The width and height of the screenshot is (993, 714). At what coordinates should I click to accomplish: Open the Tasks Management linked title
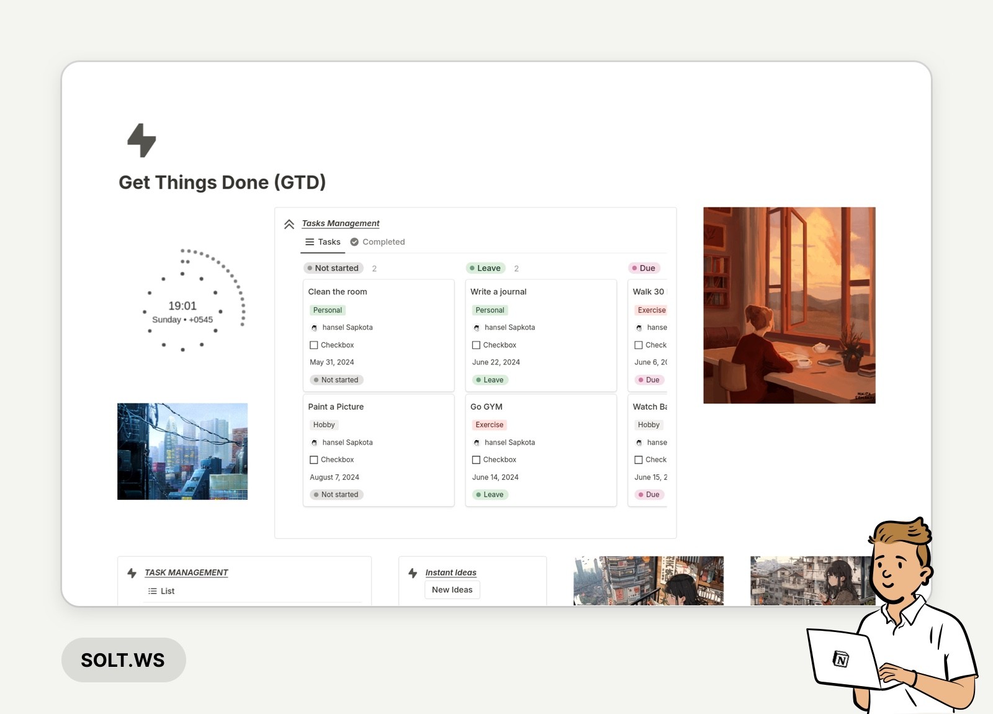pos(341,223)
